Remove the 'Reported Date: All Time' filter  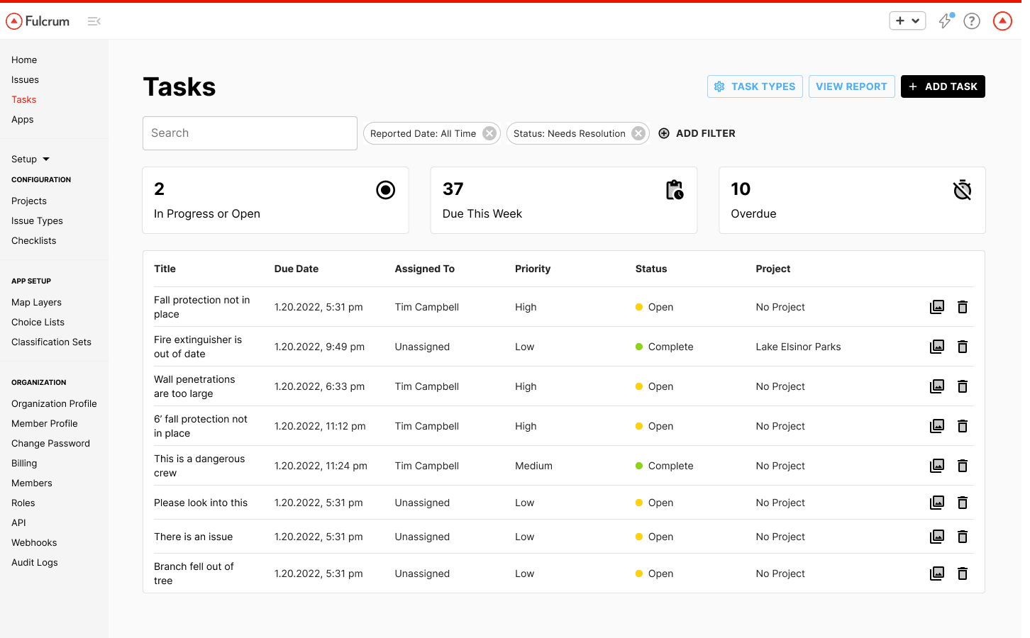click(489, 133)
